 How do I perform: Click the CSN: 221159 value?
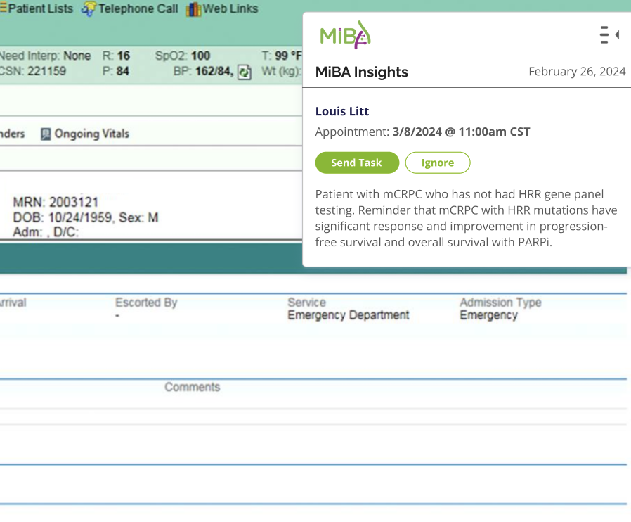[x=33, y=71]
